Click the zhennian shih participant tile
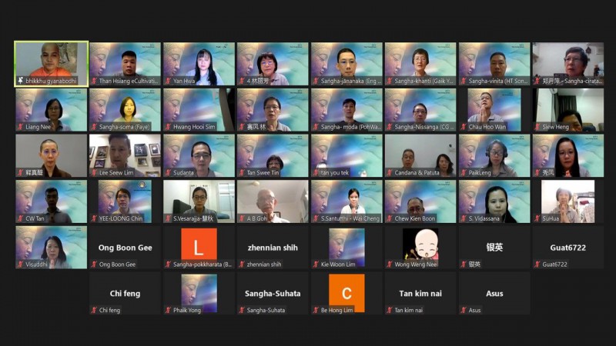The width and height of the screenshot is (616, 346). click(x=273, y=248)
